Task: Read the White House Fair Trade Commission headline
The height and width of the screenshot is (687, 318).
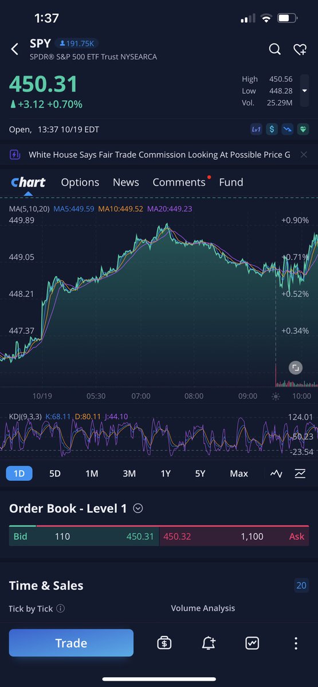Action: [x=159, y=155]
